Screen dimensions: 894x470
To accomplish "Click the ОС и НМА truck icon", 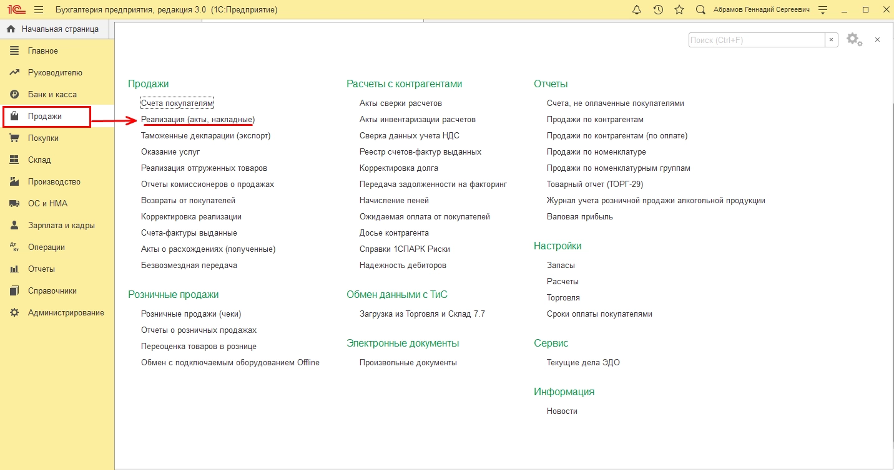I will (14, 203).
